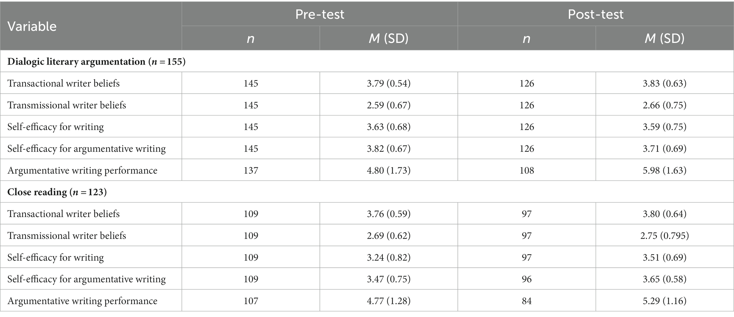Click the value 3.79 (0.54)
Screen dimensions: 734x317
point(388,83)
